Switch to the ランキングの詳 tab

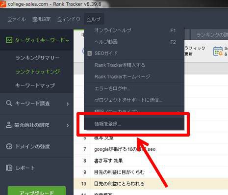(x=209, y=35)
